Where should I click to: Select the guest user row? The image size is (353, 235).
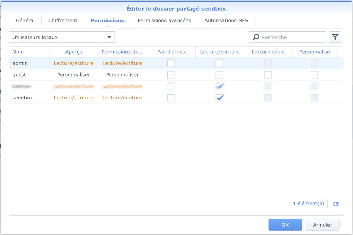coord(176,75)
